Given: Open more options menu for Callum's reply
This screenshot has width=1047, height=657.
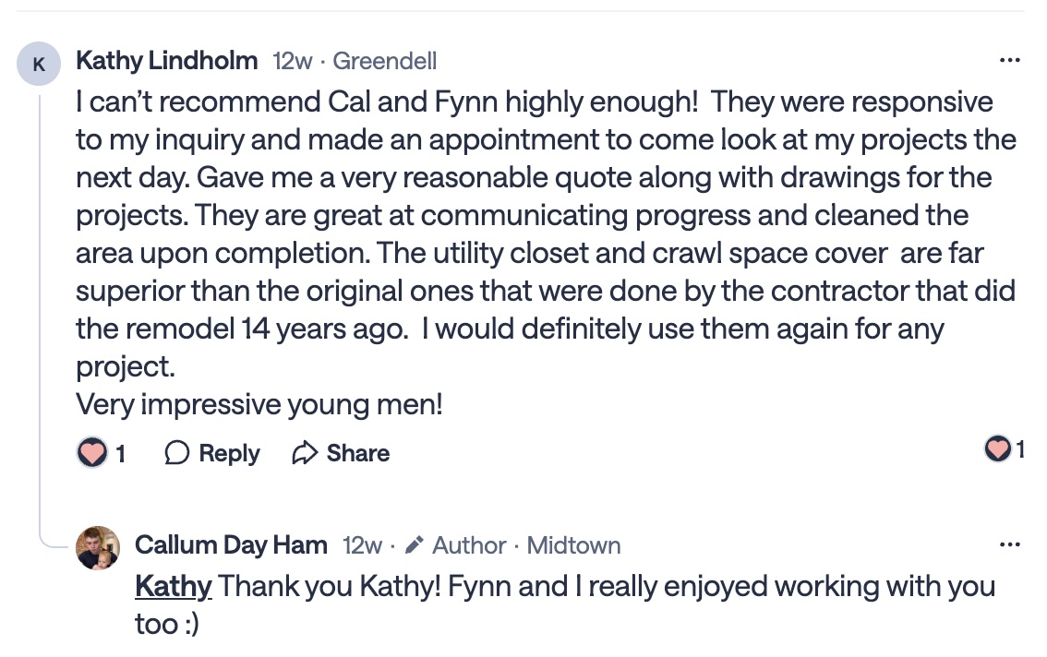Looking at the screenshot, I should pos(1010,544).
